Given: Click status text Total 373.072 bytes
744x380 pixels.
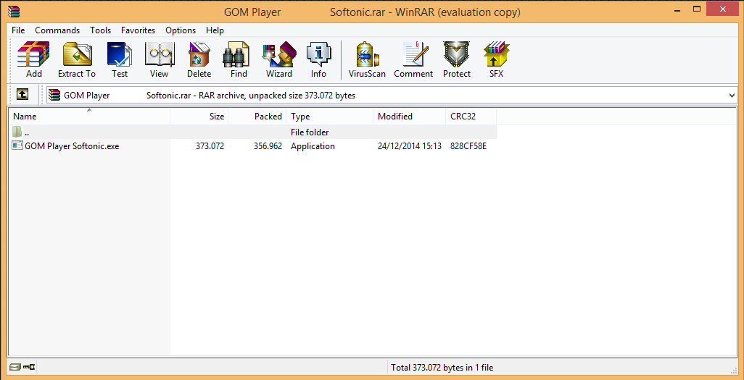Looking at the screenshot, I should pyautogui.click(x=442, y=367).
